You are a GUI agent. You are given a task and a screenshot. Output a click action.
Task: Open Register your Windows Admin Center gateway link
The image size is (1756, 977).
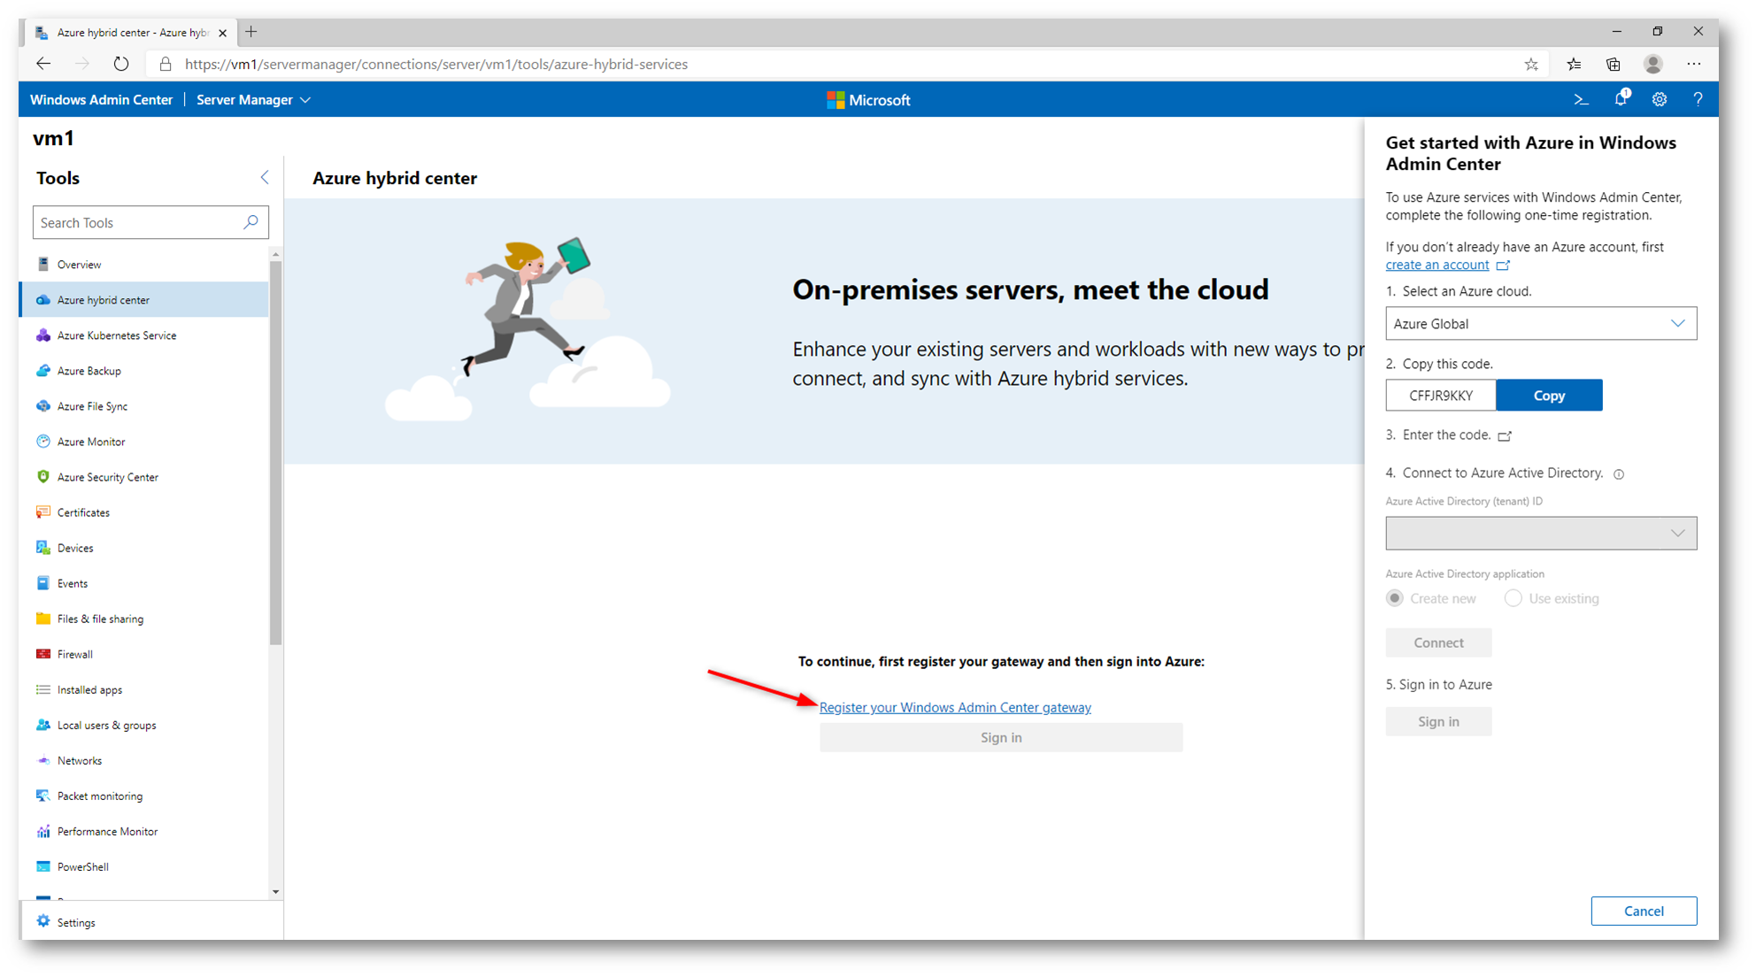point(955,707)
